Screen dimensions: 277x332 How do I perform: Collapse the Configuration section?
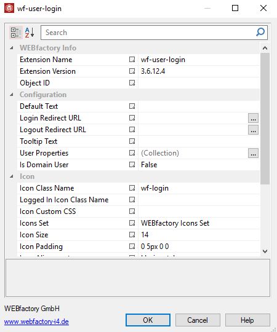point(12,95)
